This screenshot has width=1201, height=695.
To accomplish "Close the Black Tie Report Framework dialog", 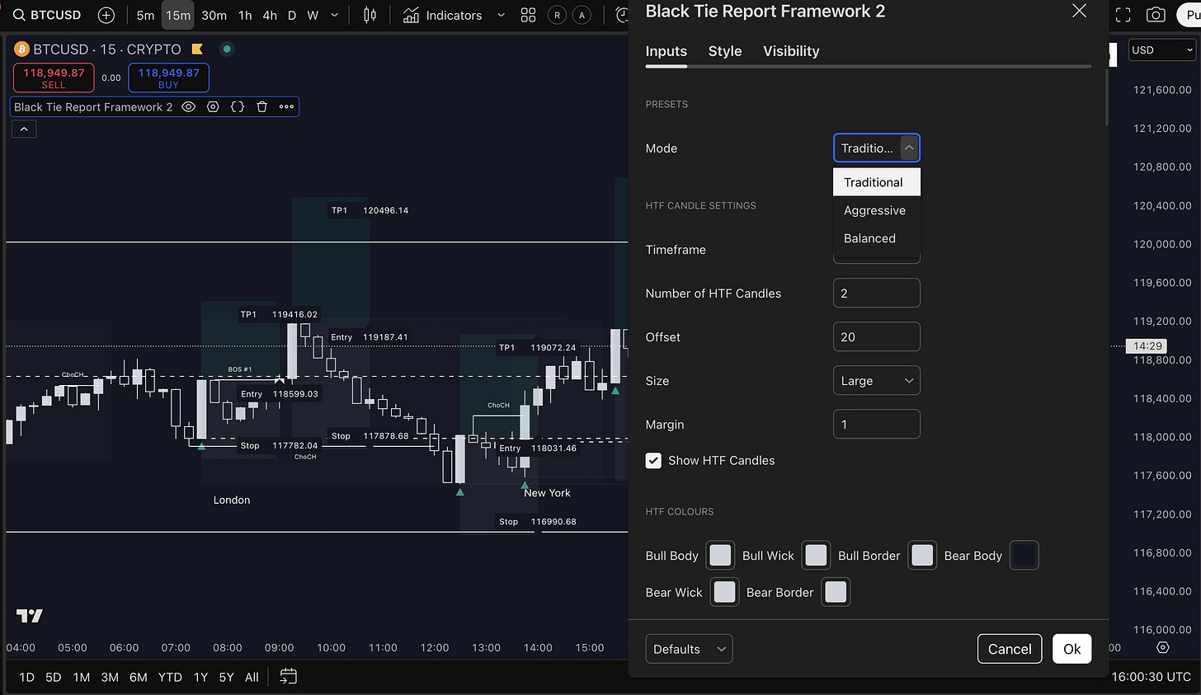I will [1079, 11].
